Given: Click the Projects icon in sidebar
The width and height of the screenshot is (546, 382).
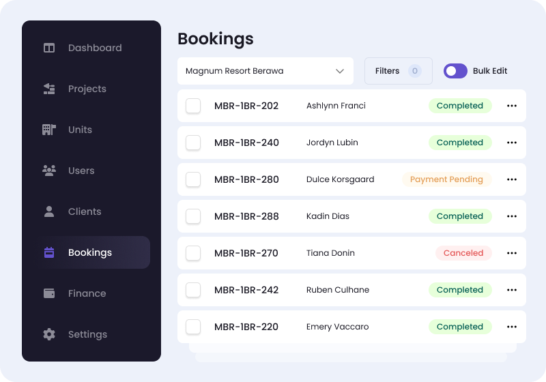Looking at the screenshot, I should [49, 89].
